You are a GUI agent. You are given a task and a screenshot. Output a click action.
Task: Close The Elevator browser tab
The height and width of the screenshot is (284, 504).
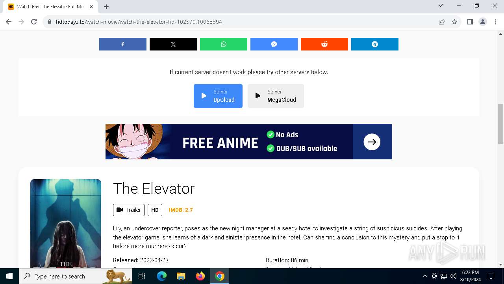91,7
